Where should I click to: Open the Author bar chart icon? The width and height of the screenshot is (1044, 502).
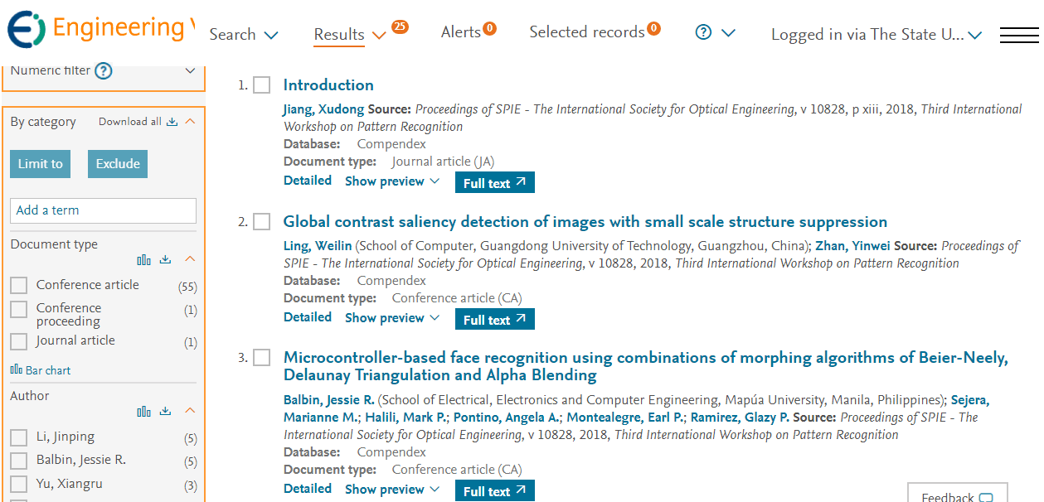tap(144, 411)
